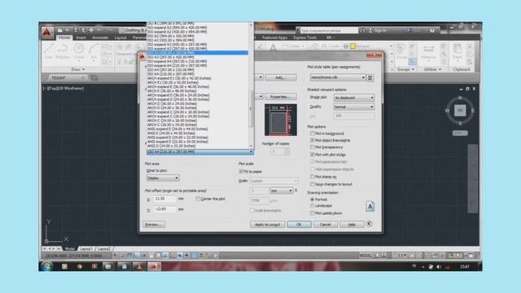The width and height of the screenshot is (521, 293).
Task: Check Center the plot
Action: [198, 199]
